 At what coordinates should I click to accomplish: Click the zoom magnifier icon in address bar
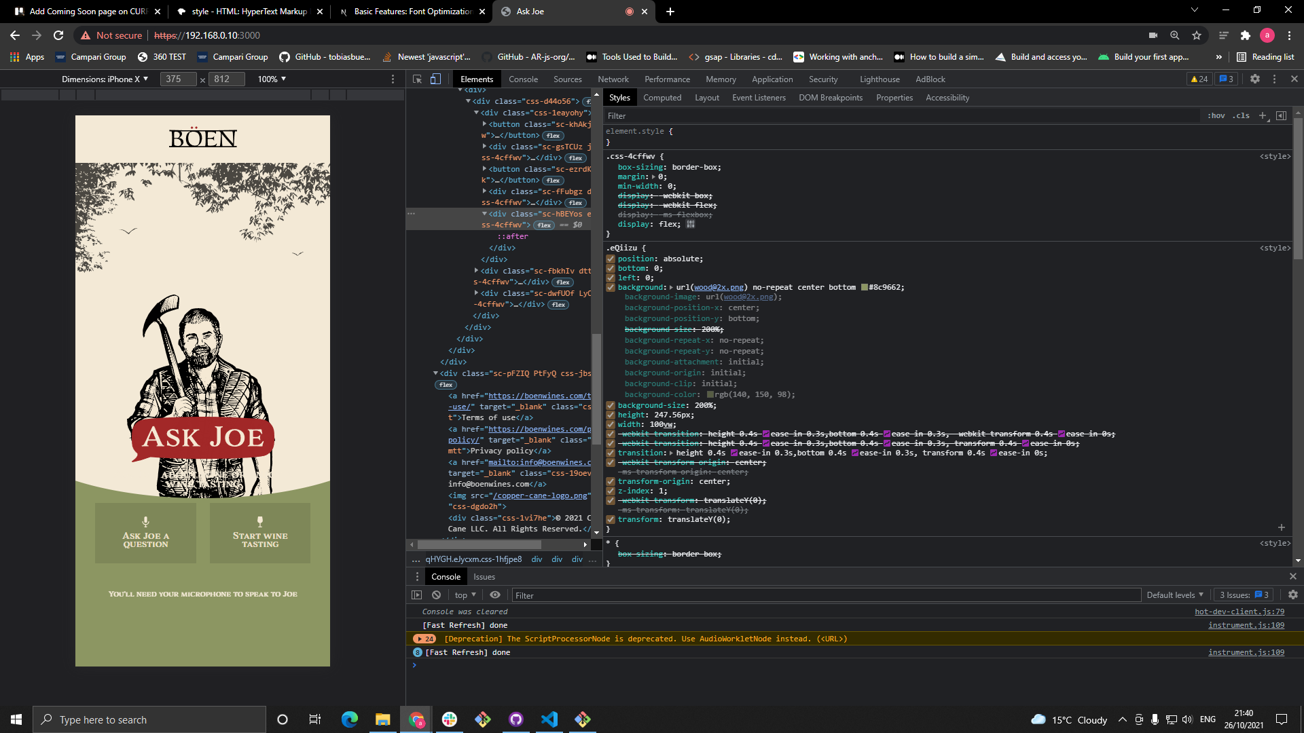[1174, 35]
